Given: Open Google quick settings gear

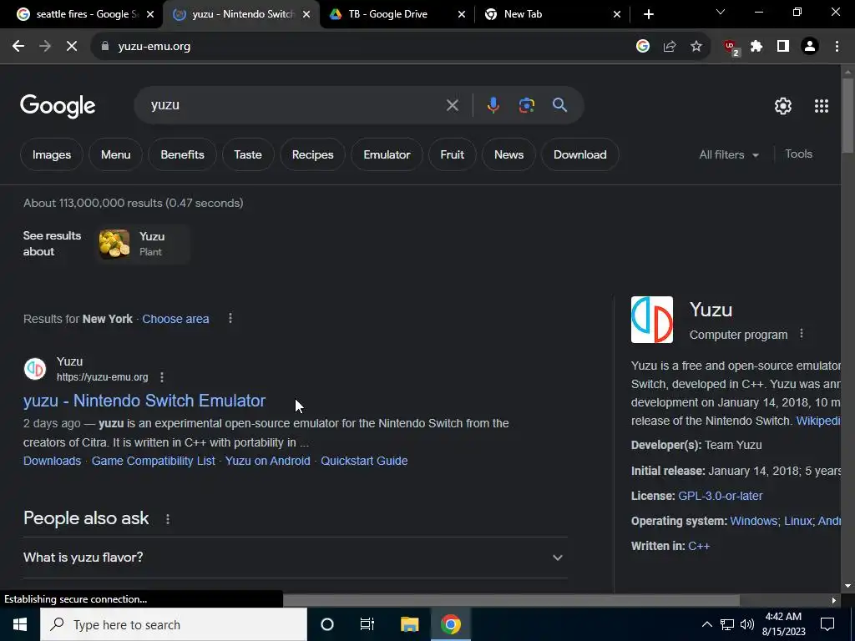Looking at the screenshot, I should [783, 106].
